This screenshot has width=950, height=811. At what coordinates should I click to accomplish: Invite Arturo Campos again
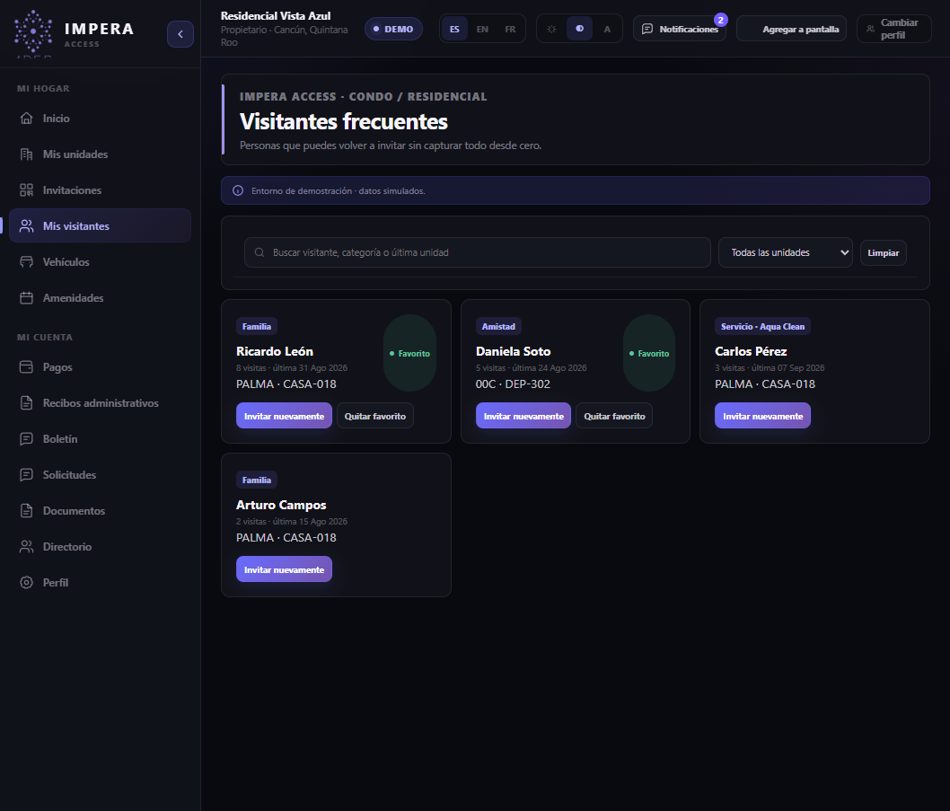pyautogui.click(x=284, y=569)
